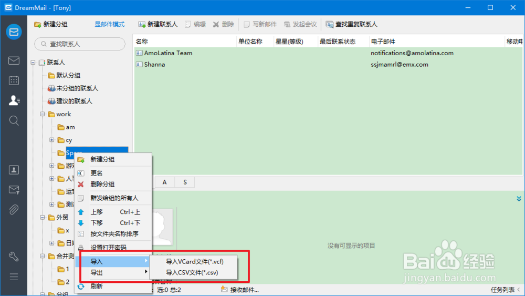
Task: Open the calendar sidebar icon
Action: coord(14,80)
